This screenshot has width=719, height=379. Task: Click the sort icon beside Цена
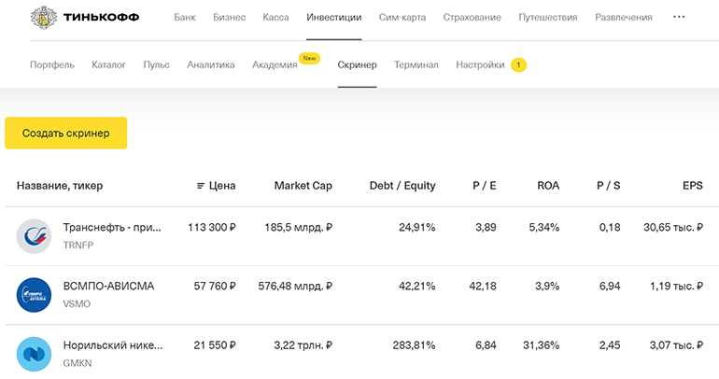201,186
